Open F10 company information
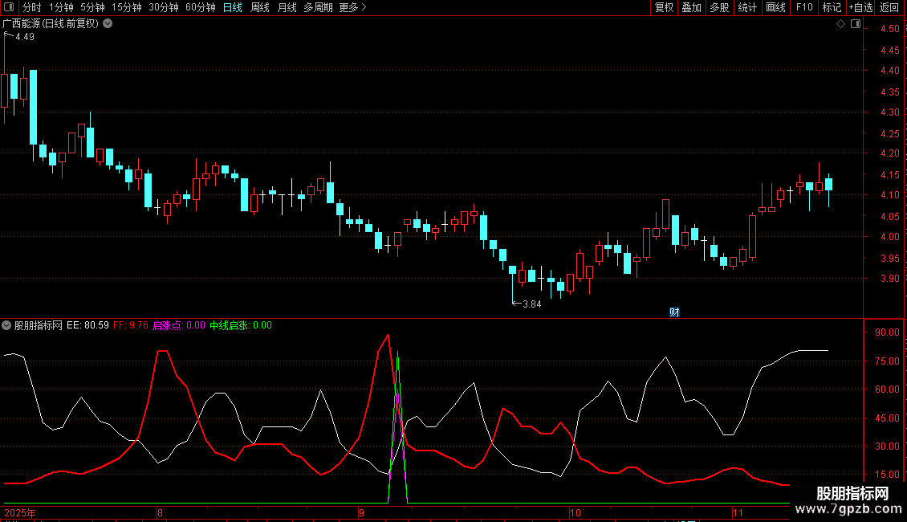This screenshot has height=522, width=907. point(804,7)
